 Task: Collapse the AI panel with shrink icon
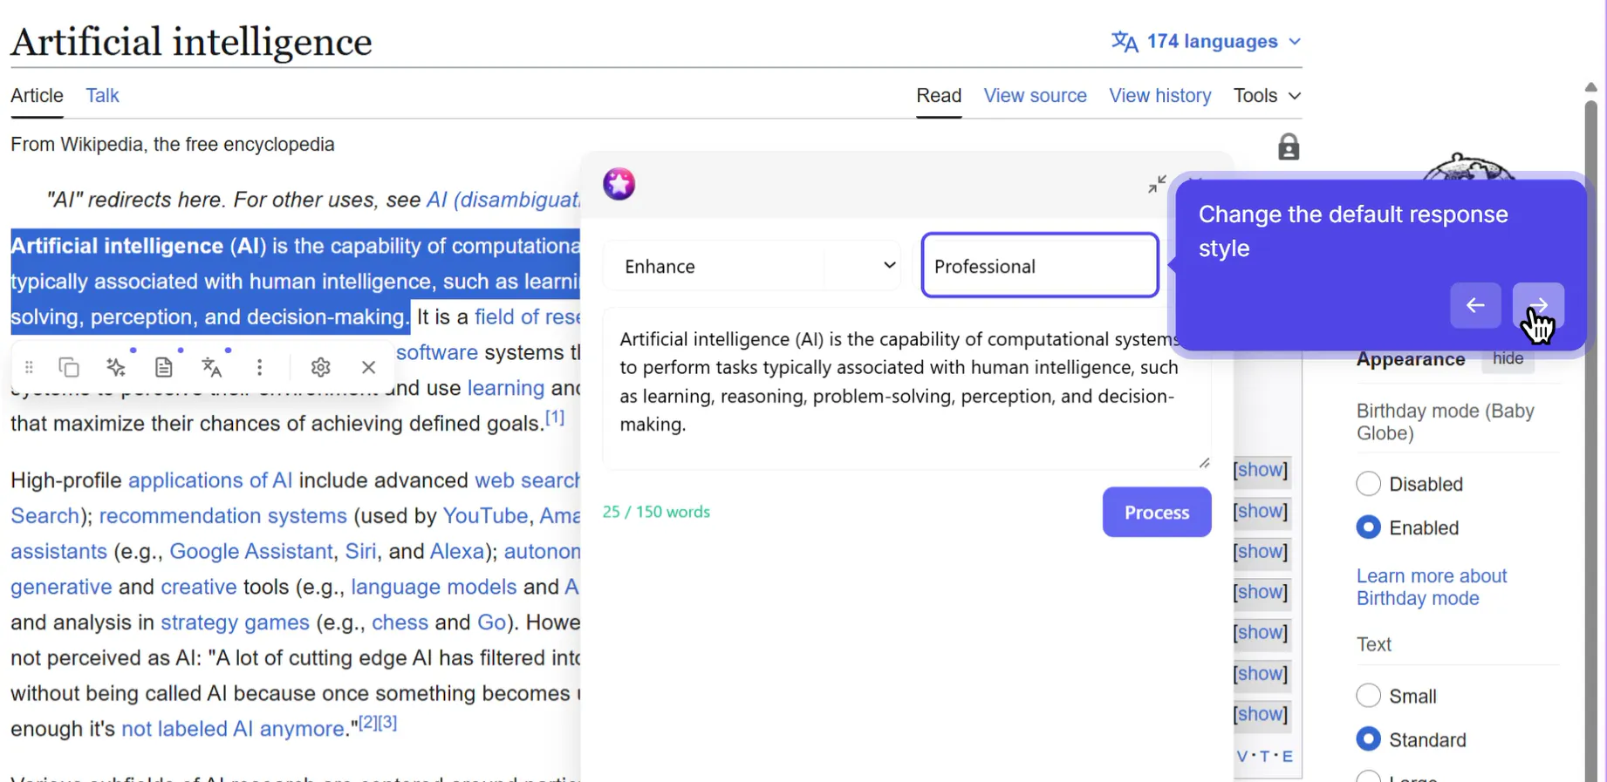point(1157,184)
